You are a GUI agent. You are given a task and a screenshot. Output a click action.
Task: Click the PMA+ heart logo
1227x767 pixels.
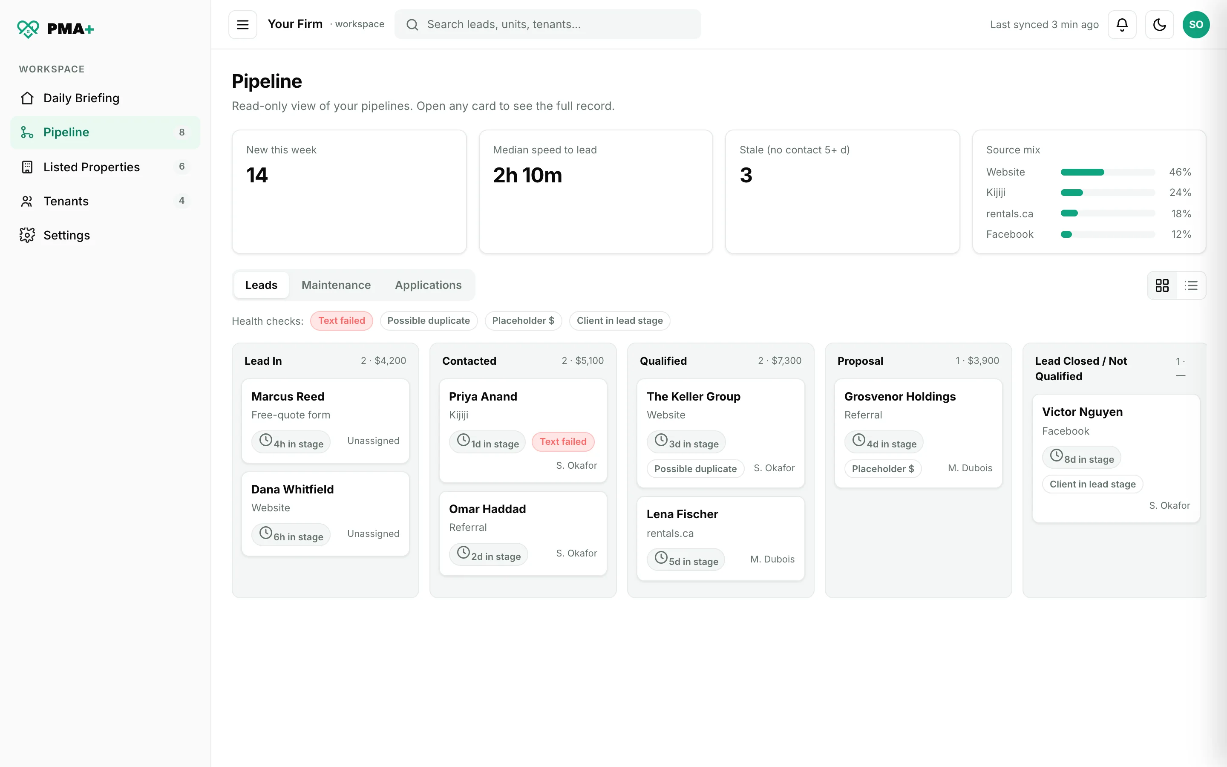click(x=27, y=29)
